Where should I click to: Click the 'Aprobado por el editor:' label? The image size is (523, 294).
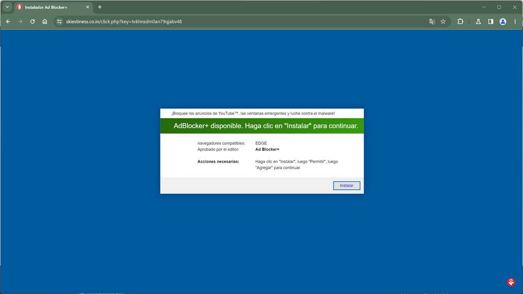point(218,150)
